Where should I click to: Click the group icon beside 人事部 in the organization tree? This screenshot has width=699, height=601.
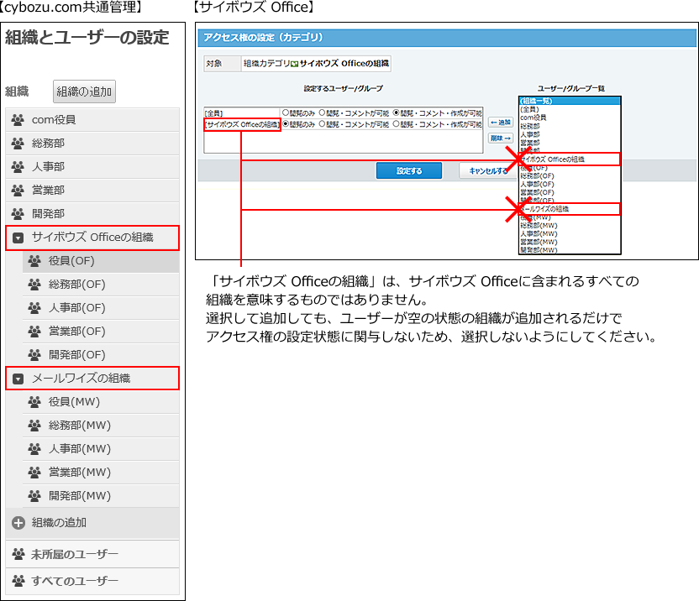18,167
